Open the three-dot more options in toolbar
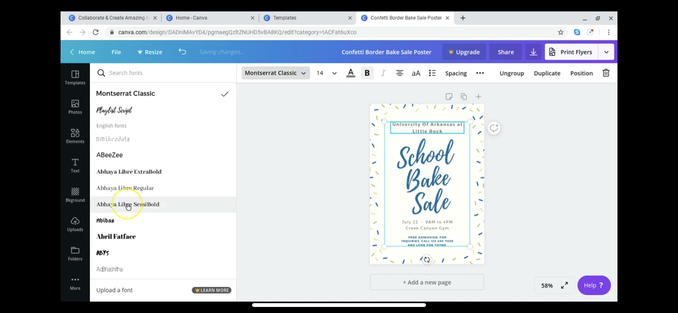The height and width of the screenshot is (313, 678). click(x=480, y=73)
